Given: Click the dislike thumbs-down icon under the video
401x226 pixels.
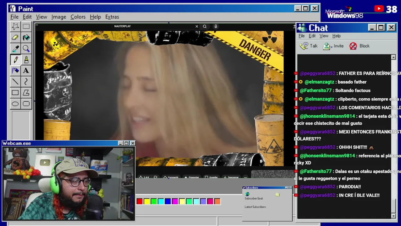Looking at the screenshot, I should point(155,177).
